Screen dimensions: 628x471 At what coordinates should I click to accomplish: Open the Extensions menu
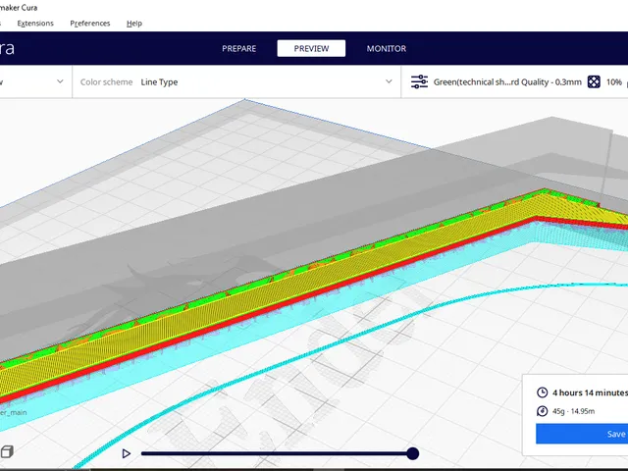35,24
